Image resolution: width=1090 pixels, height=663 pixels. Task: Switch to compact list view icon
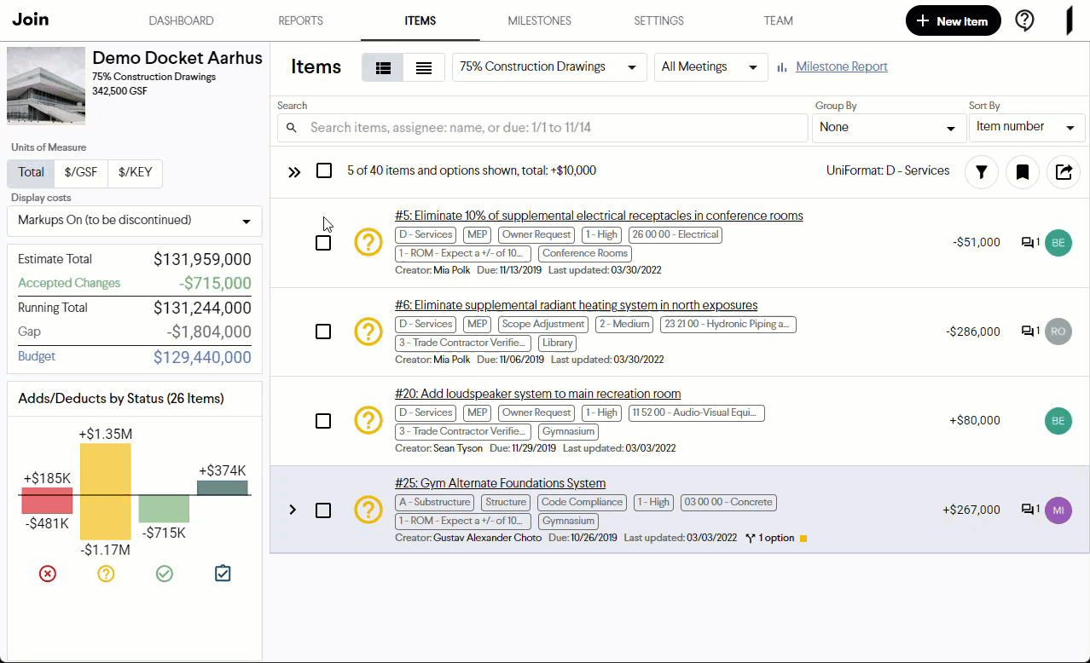424,67
